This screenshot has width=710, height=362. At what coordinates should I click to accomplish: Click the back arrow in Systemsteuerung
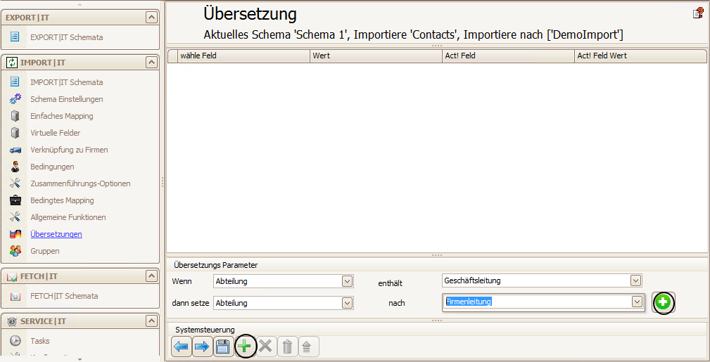coord(182,347)
